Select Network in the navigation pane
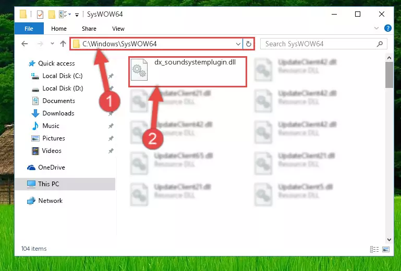This screenshot has height=271, width=401. point(51,201)
